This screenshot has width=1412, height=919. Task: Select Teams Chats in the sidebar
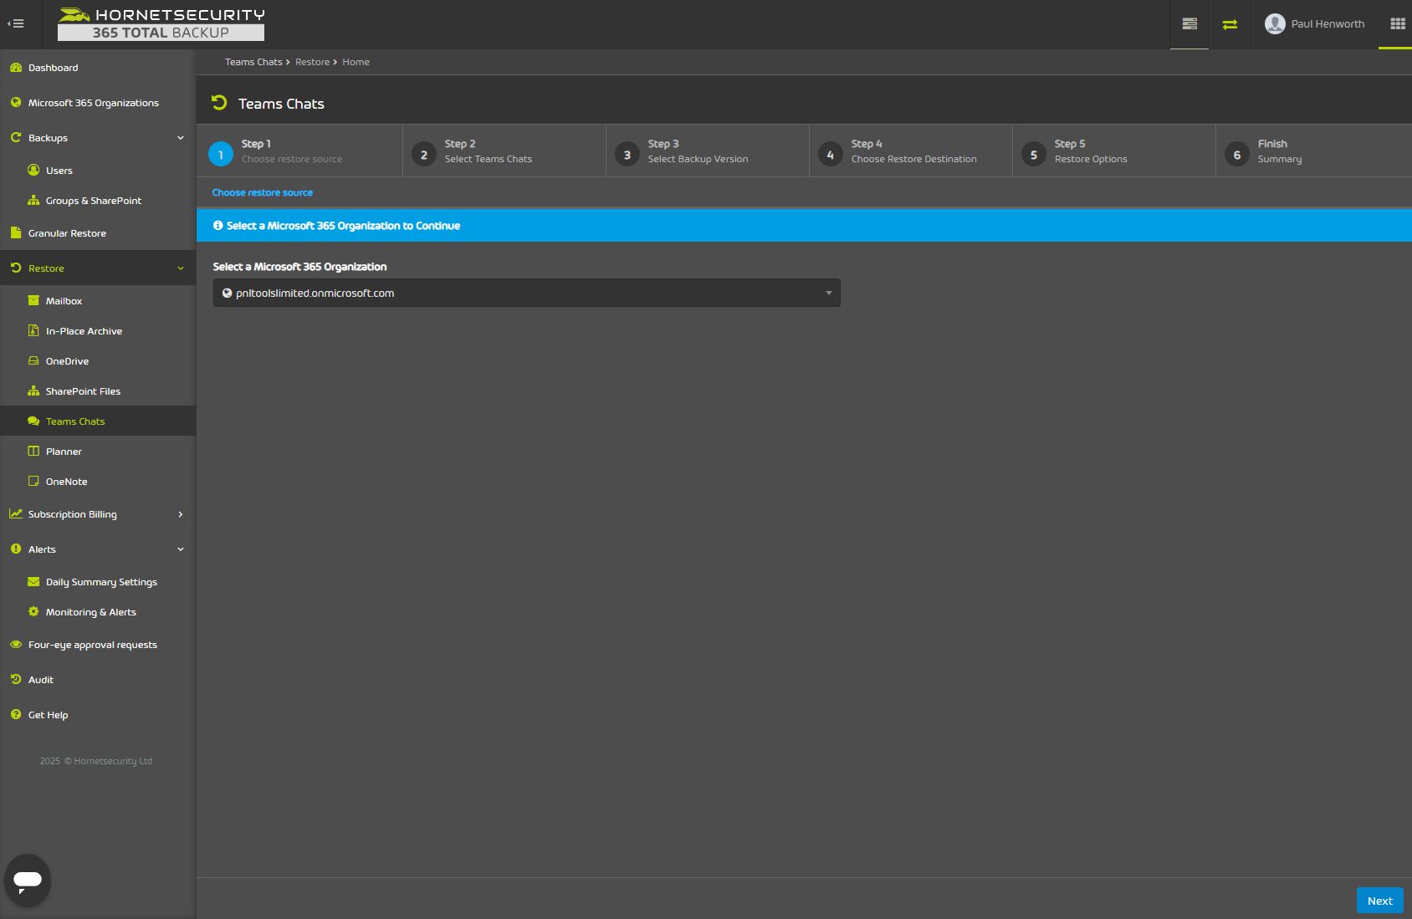(x=75, y=421)
